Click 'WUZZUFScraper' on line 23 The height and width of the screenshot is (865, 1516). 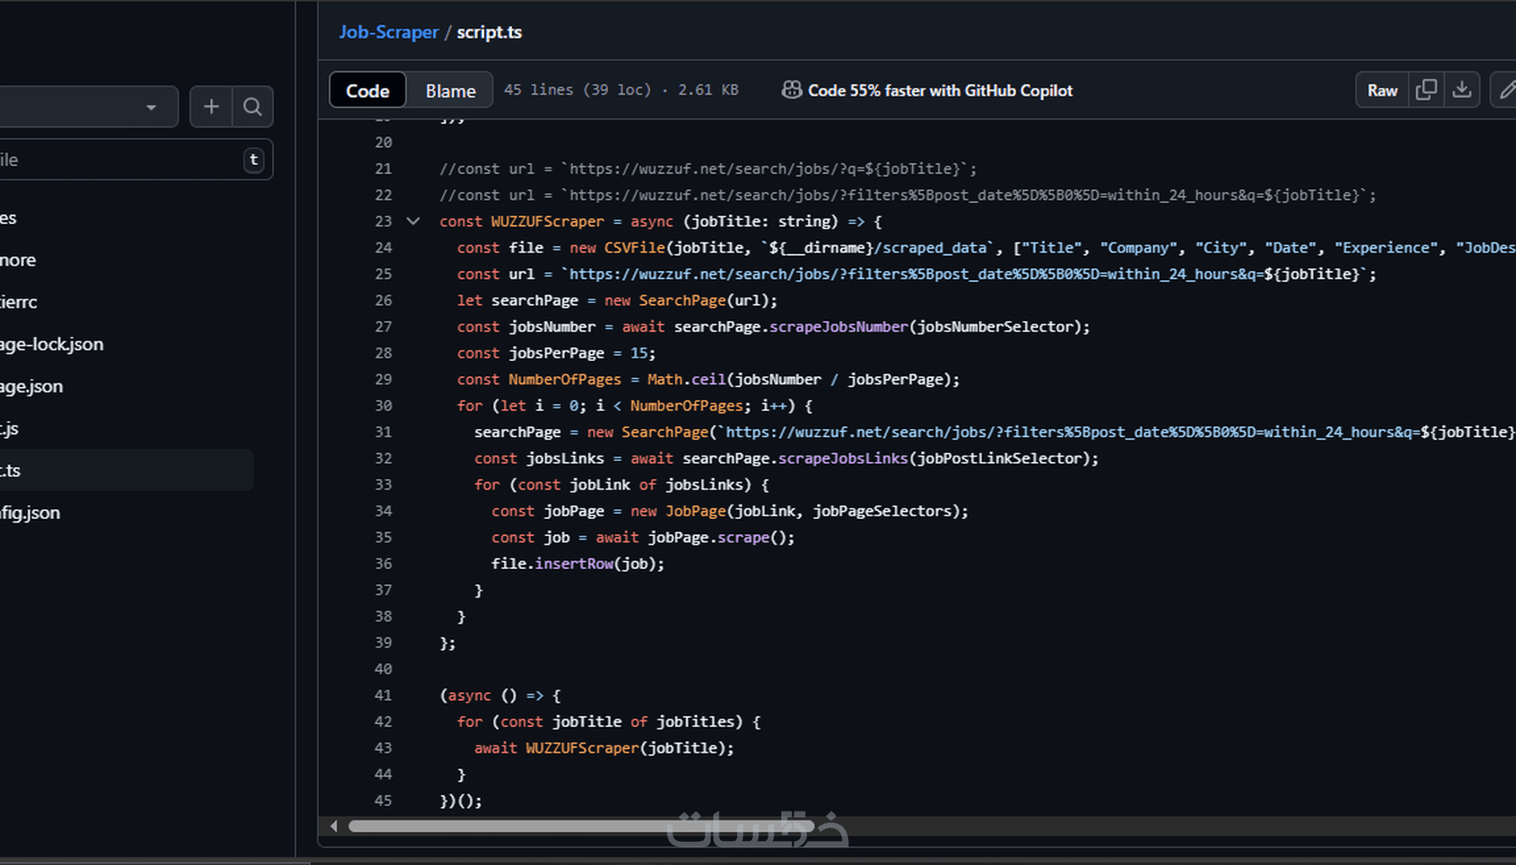pos(547,221)
